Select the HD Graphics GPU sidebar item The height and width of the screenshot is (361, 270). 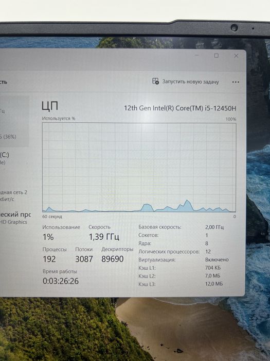(14, 218)
